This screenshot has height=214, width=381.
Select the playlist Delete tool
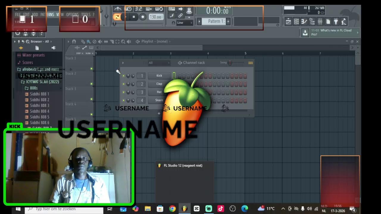pyautogui.click(x=94, y=42)
